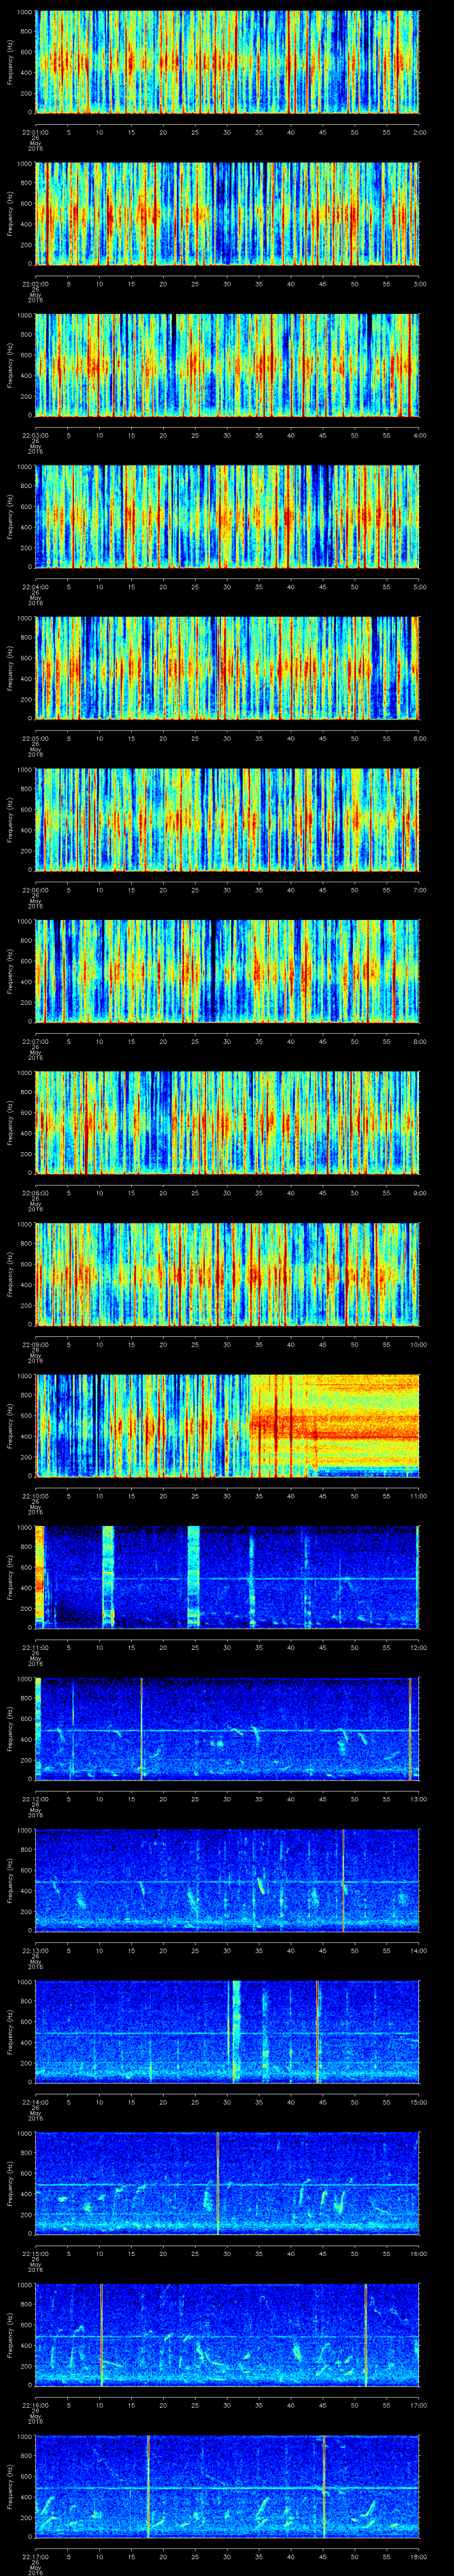Click the '2:00' end time label
Image resolution: width=454 pixels, height=2576 pixels.
point(419,132)
